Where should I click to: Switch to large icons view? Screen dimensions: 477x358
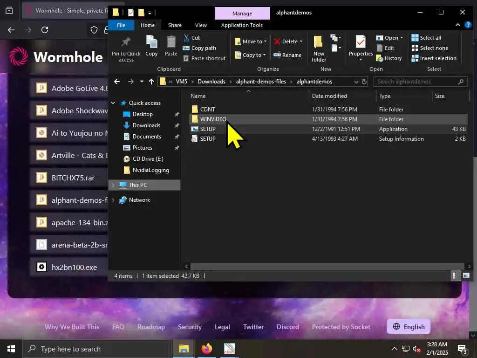tap(466, 276)
